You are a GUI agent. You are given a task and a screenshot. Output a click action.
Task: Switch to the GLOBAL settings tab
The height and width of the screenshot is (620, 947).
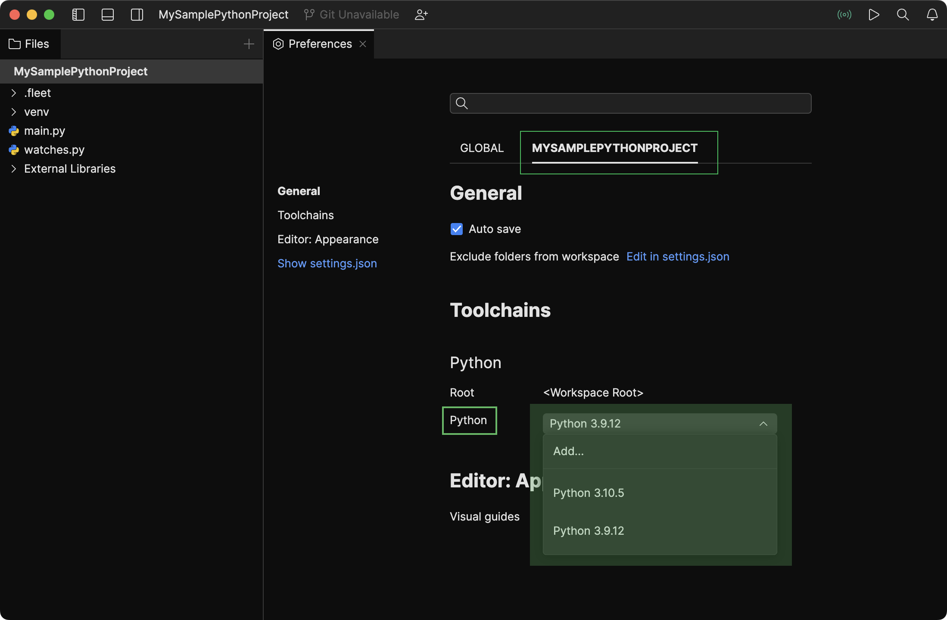coord(482,148)
